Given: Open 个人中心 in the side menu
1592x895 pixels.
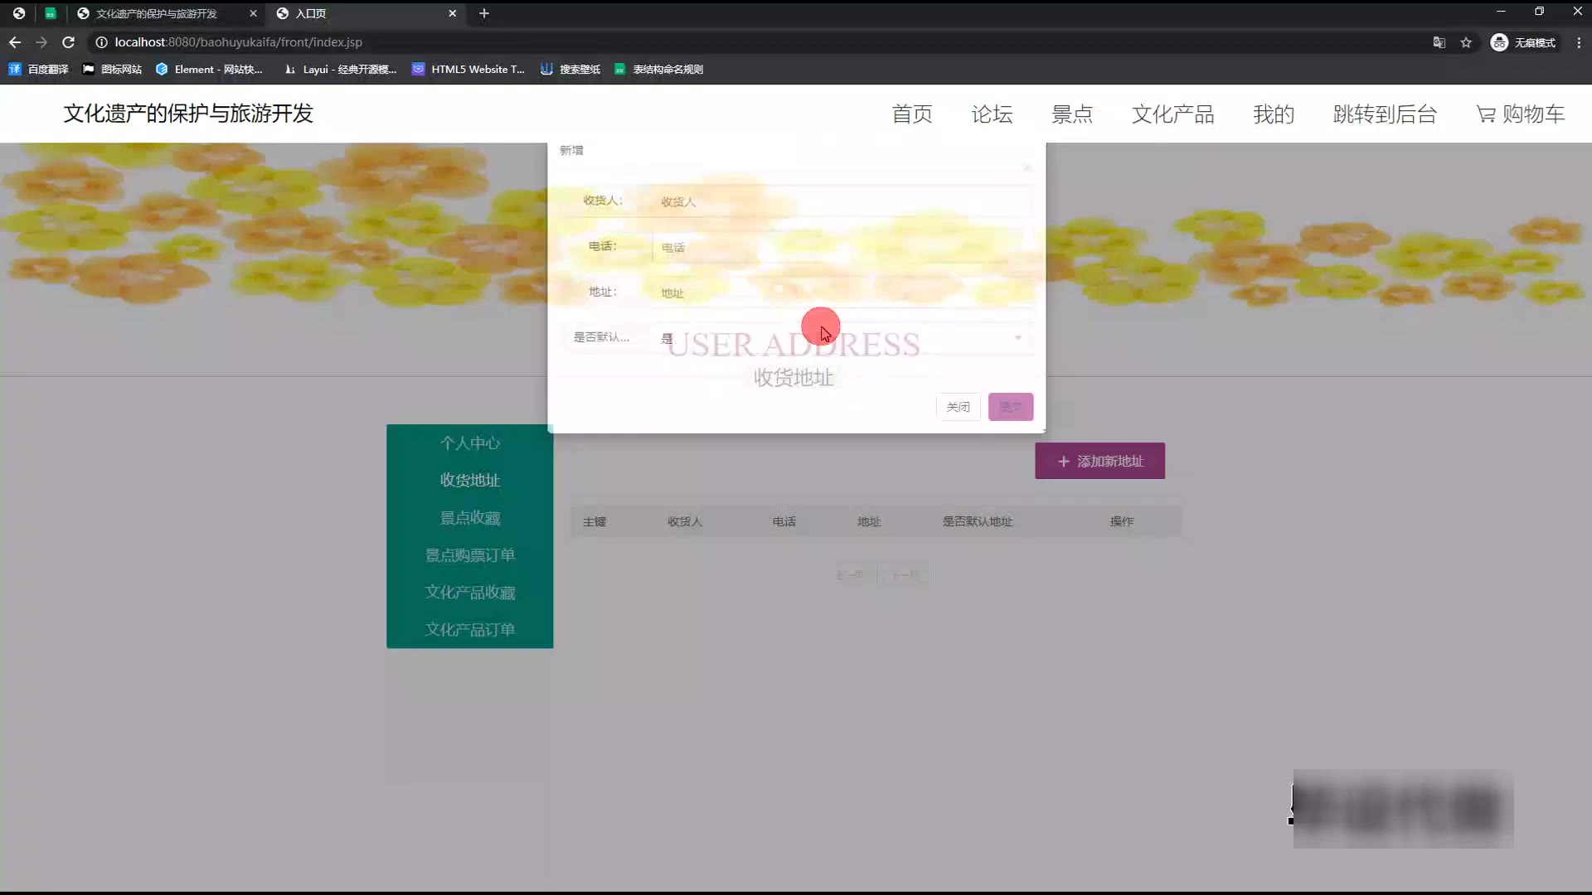Looking at the screenshot, I should pos(469,443).
